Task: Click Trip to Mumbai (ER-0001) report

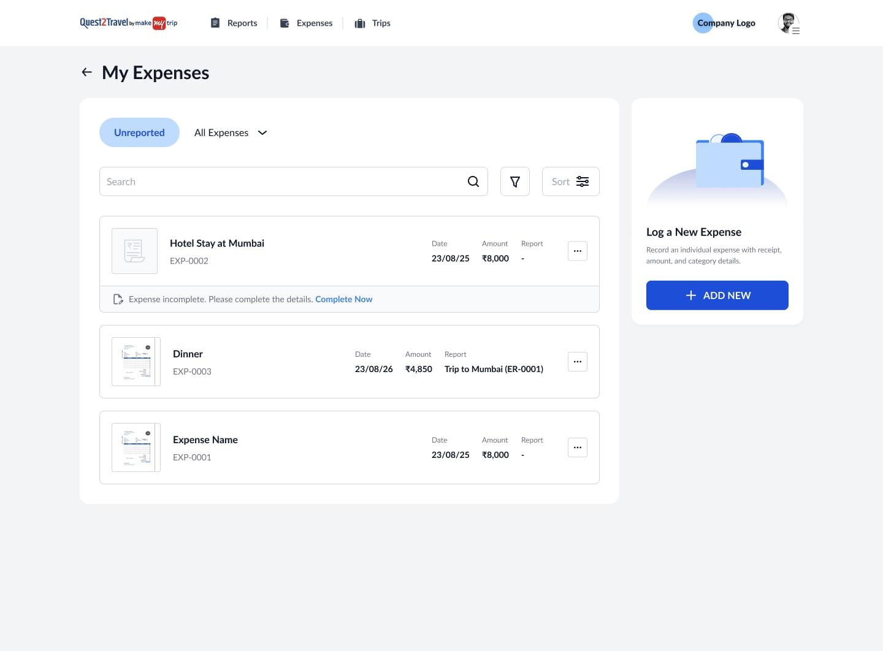Action: [x=494, y=369]
